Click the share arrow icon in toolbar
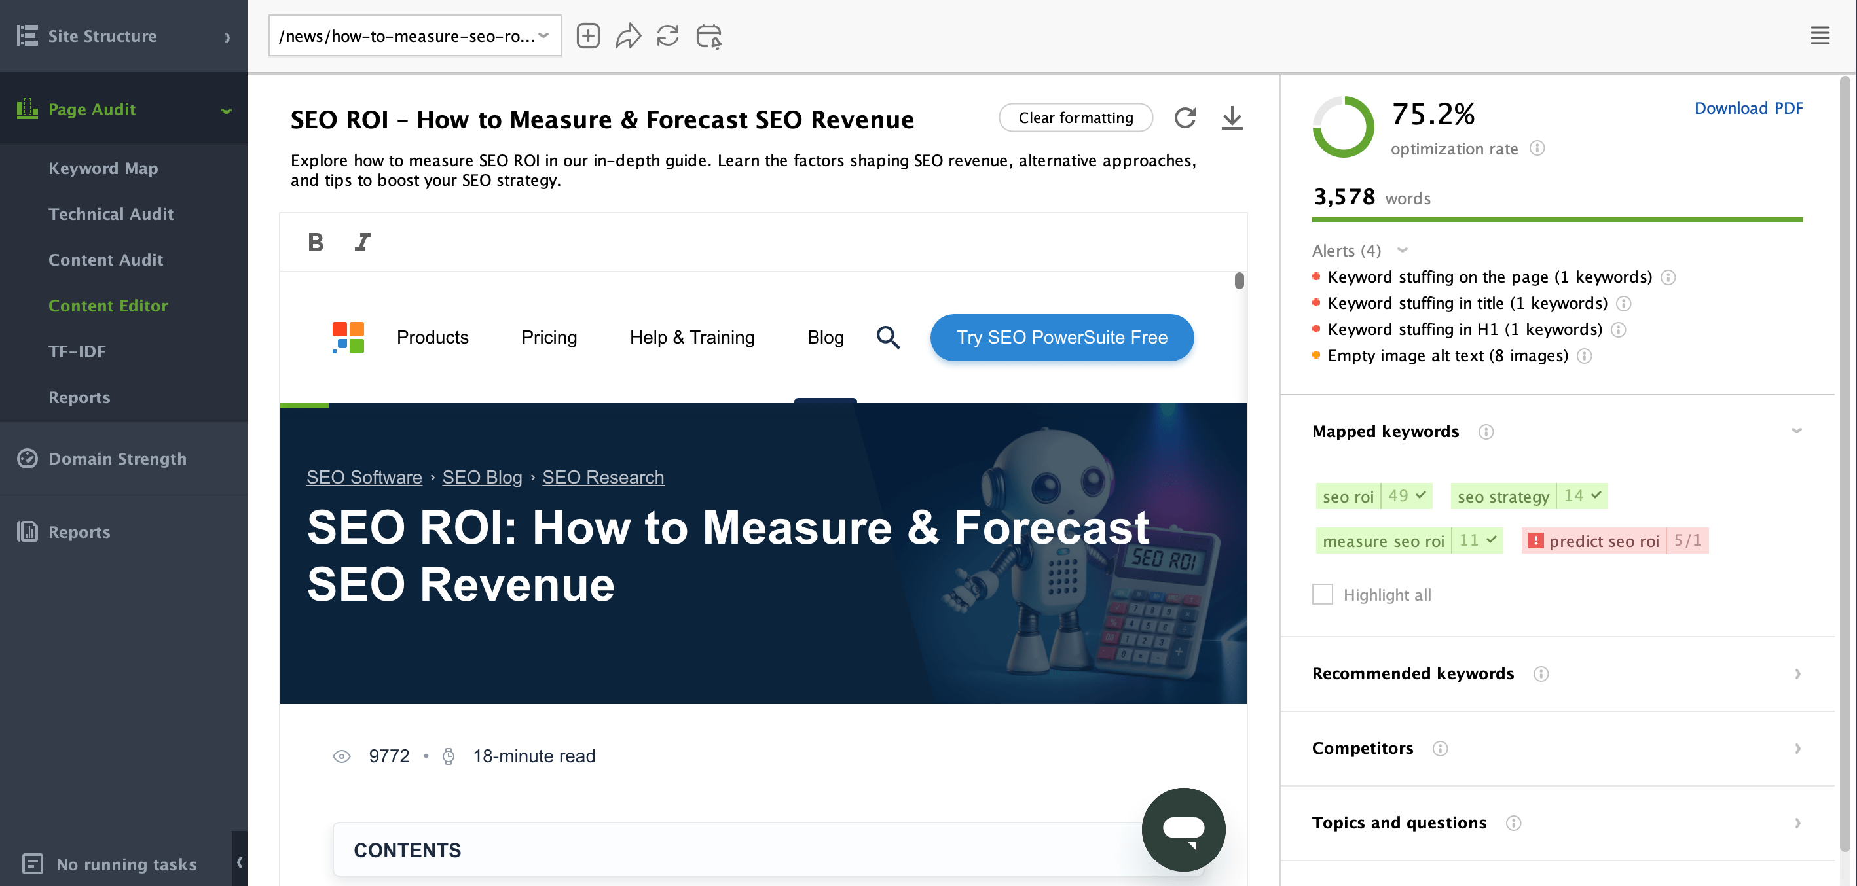Image resolution: width=1857 pixels, height=886 pixels. tap(628, 36)
